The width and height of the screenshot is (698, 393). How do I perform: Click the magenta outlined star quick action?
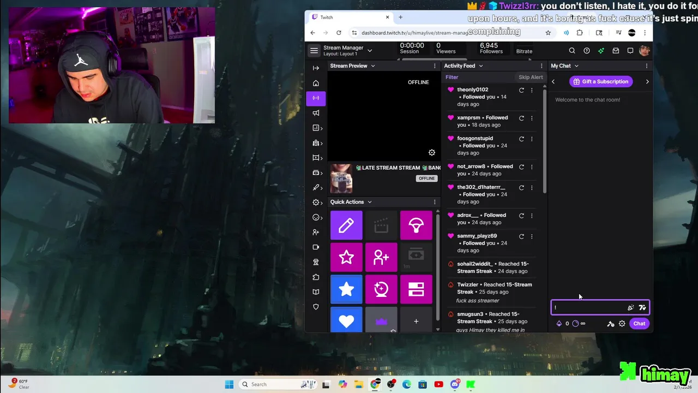(346, 258)
